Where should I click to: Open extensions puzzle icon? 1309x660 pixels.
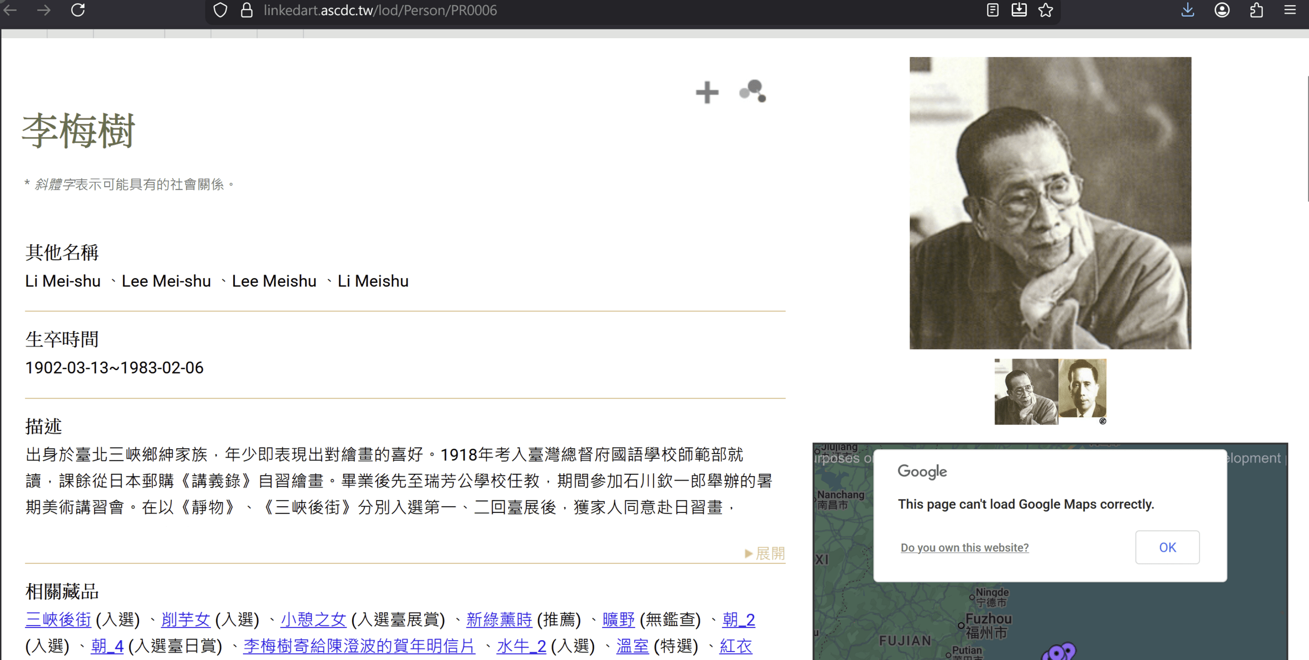[x=1256, y=10]
